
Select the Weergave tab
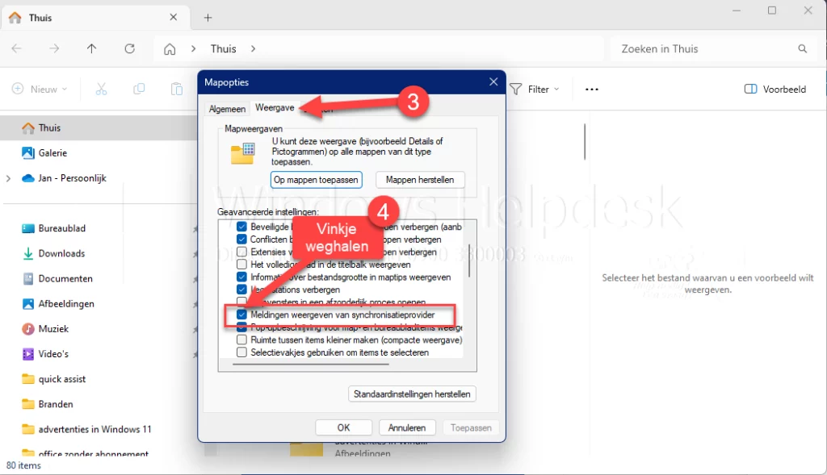pyautogui.click(x=275, y=107)
